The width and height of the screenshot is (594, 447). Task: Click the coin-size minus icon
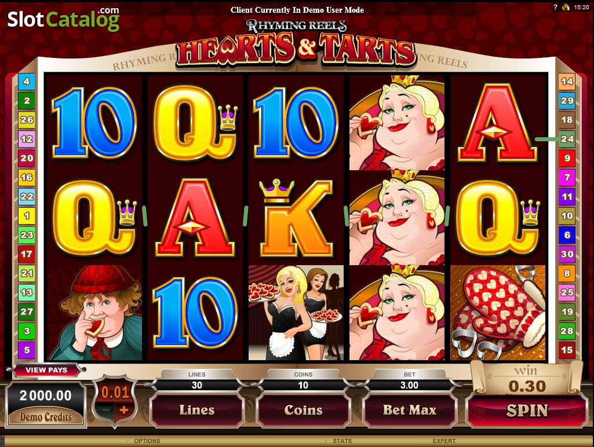pyautogui.click(x=107, y=411)
